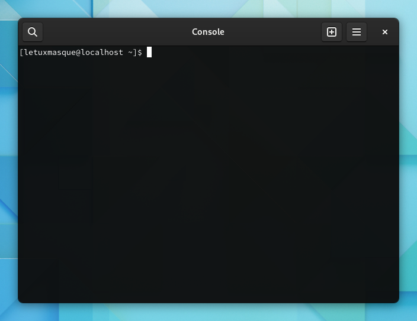
Task: Click the dollar sign of the prompt
Action: click(140, 53)
